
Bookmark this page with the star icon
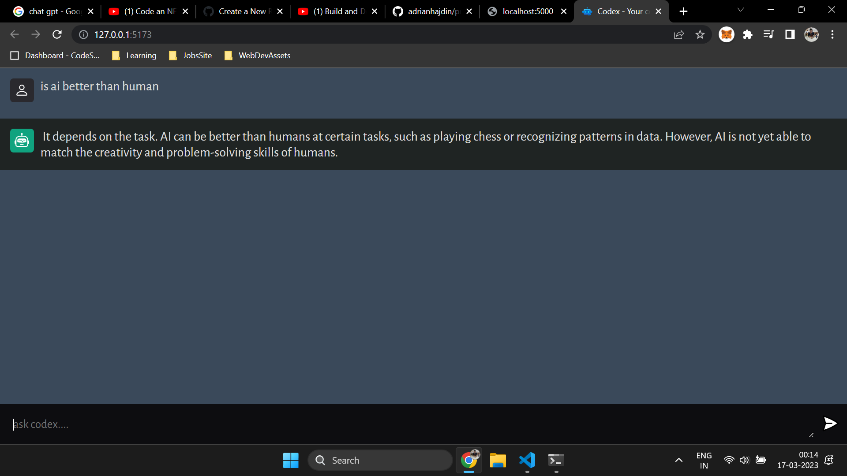pyautogui.click(x=701, y=34)
